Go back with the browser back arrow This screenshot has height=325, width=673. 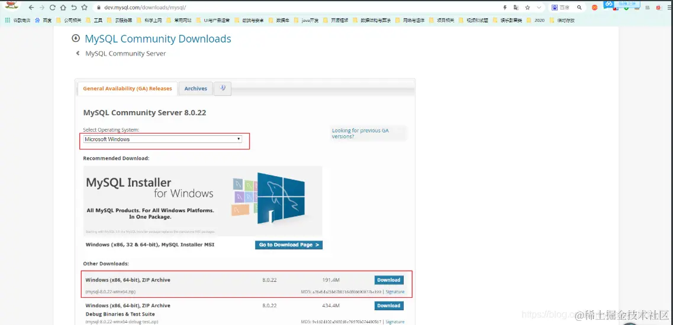(x=31, y=8)
